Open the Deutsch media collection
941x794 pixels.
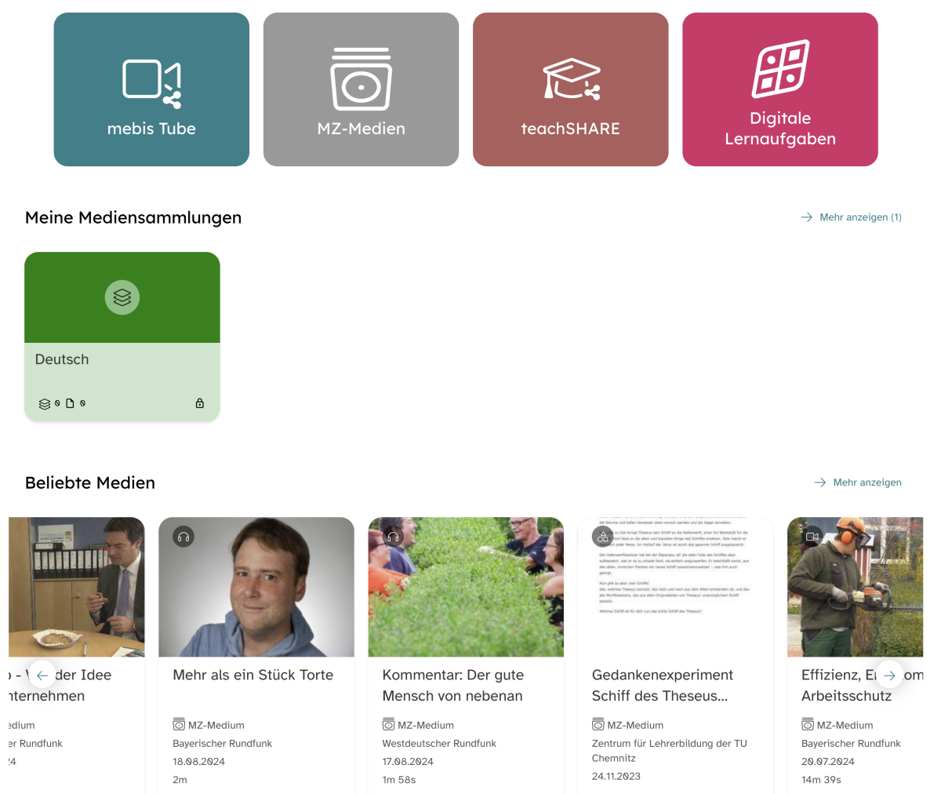62,359
